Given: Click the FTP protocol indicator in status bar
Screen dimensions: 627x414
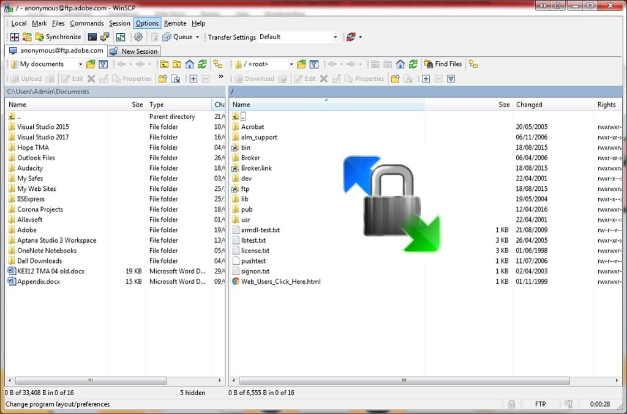Looking at the screenshot, I should click(x=540, y=404).
